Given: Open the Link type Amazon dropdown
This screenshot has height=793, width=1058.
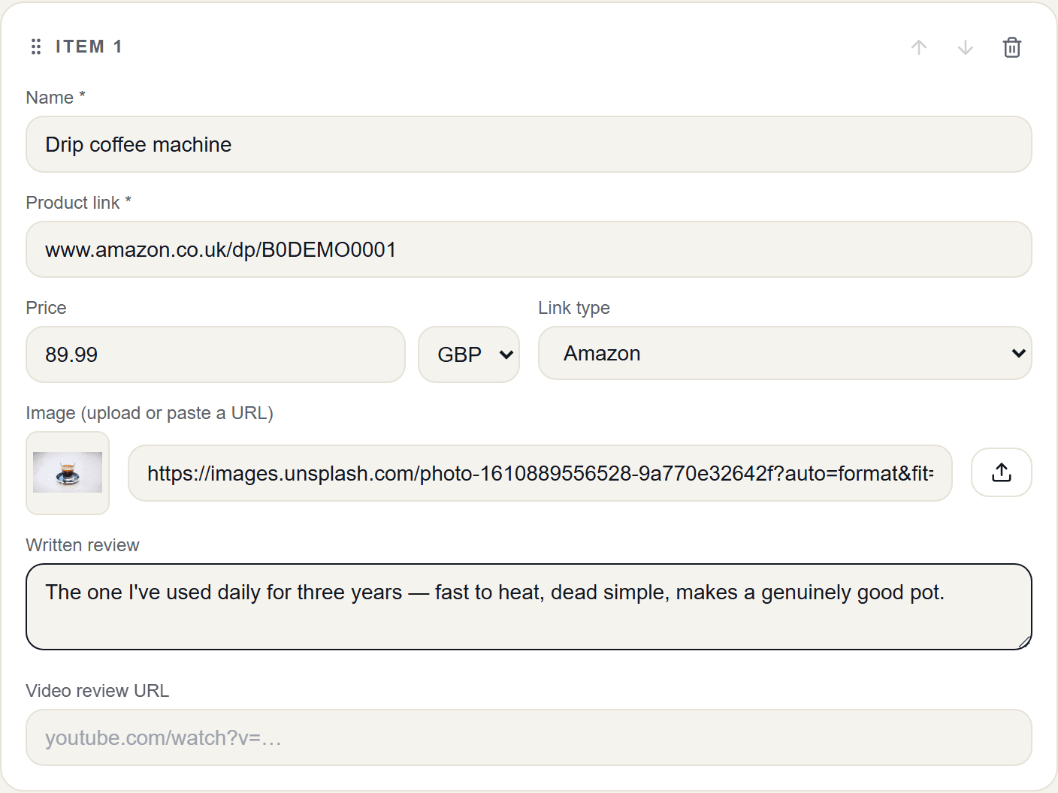Looking at the screenshot, I should tap(785, 353).
